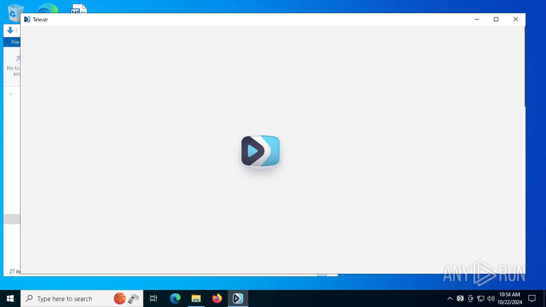The height and width of the screenshot is (307, 546).
Task: Click the Televzr taskbar icon
Action: 238,298
